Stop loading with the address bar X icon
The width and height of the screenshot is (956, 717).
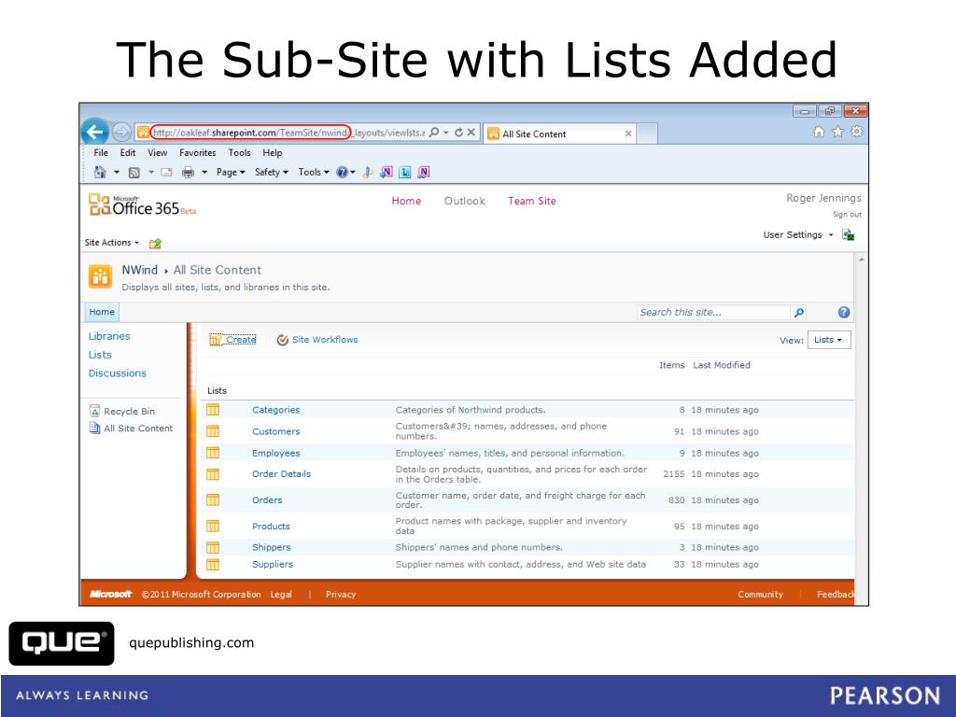[471, 133]
